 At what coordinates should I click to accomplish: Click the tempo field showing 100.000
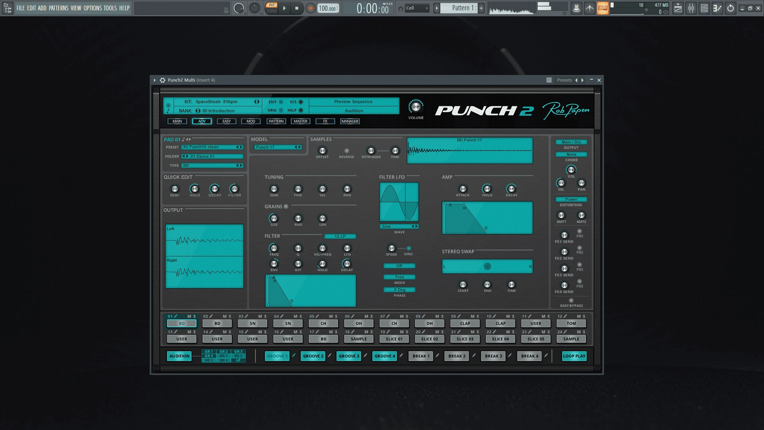tap(328, 8)
